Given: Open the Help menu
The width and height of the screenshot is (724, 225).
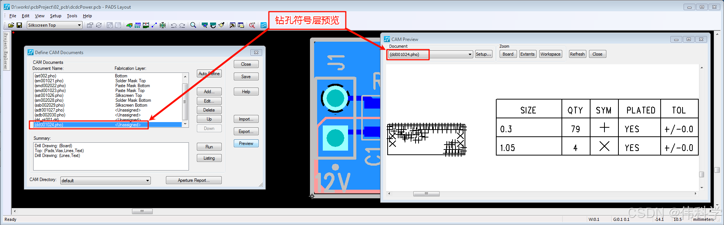Looking at the screenshot, I should [x=87, y=16].
